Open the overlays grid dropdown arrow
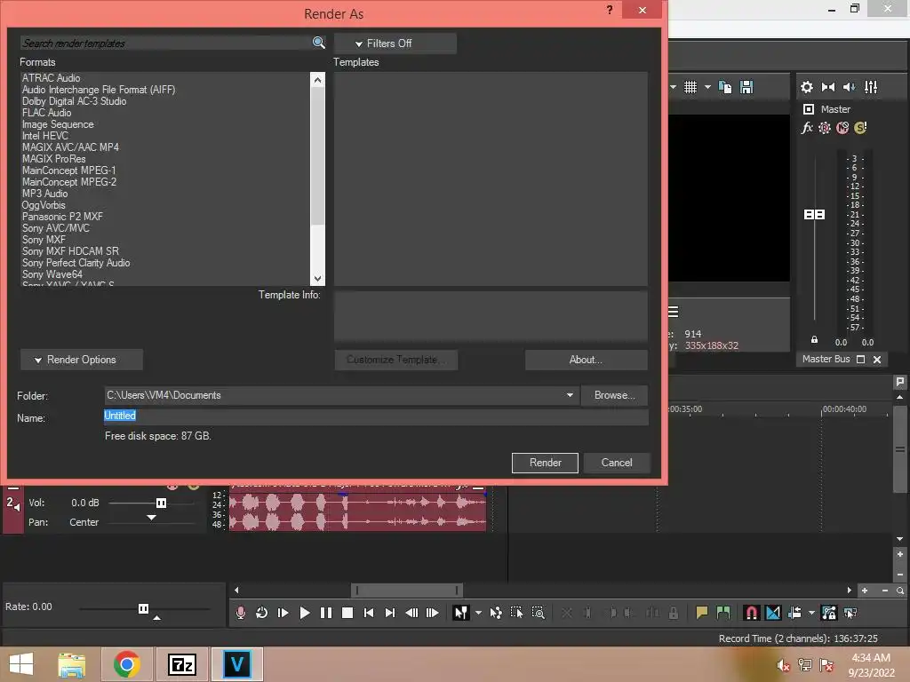The image size is (910, 682). pyautogui.click(x=707, y=87)
